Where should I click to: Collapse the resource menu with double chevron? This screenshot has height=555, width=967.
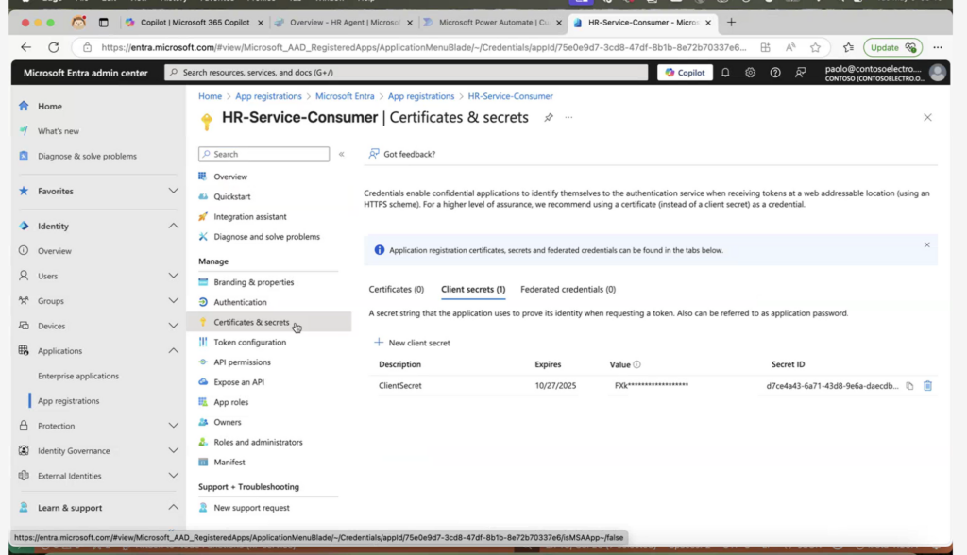342,154
